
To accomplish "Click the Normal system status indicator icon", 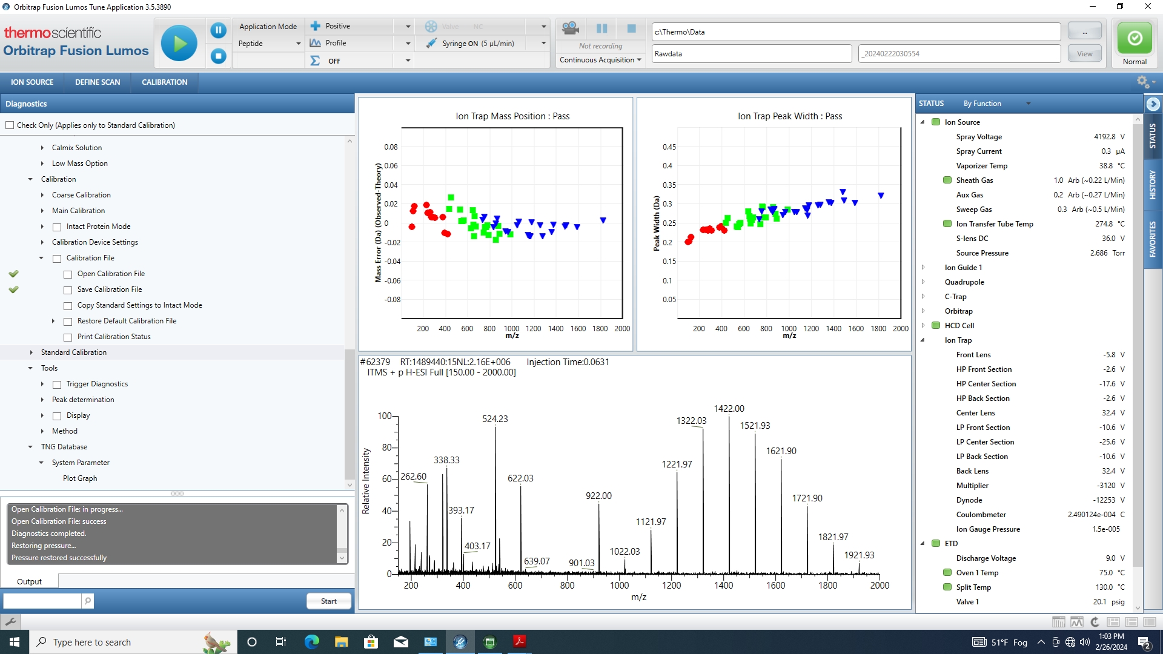I will [x=1134, y=38].
